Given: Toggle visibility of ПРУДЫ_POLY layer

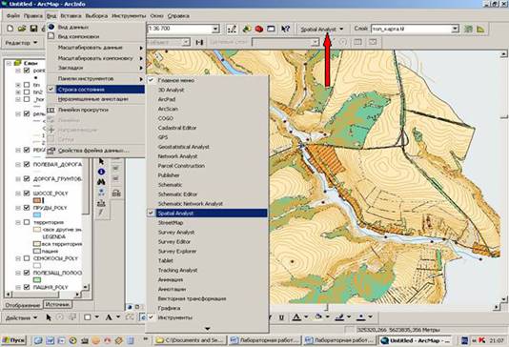Looking at the screenshot, I should coord(27,208).
